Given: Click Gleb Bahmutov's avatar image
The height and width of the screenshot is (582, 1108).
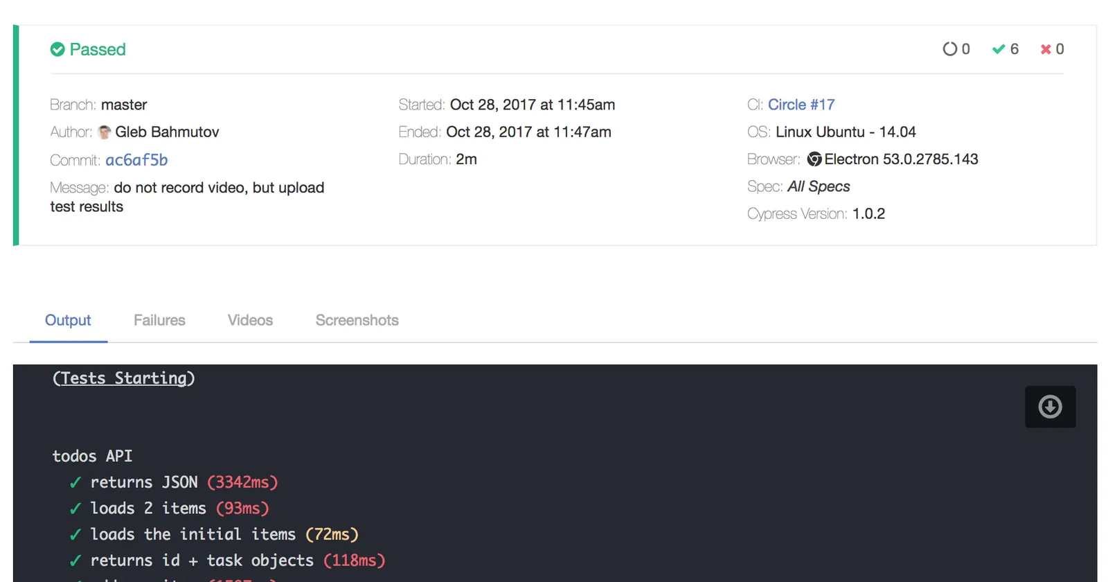Looking at the screenshot, I should [105, 132].
